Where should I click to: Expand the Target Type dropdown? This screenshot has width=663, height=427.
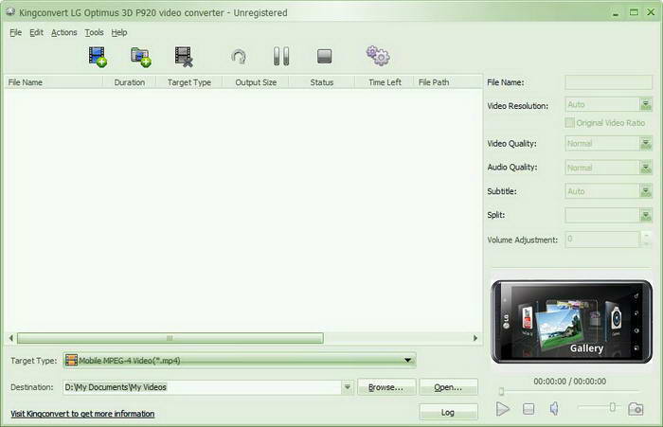pos(408,361)
